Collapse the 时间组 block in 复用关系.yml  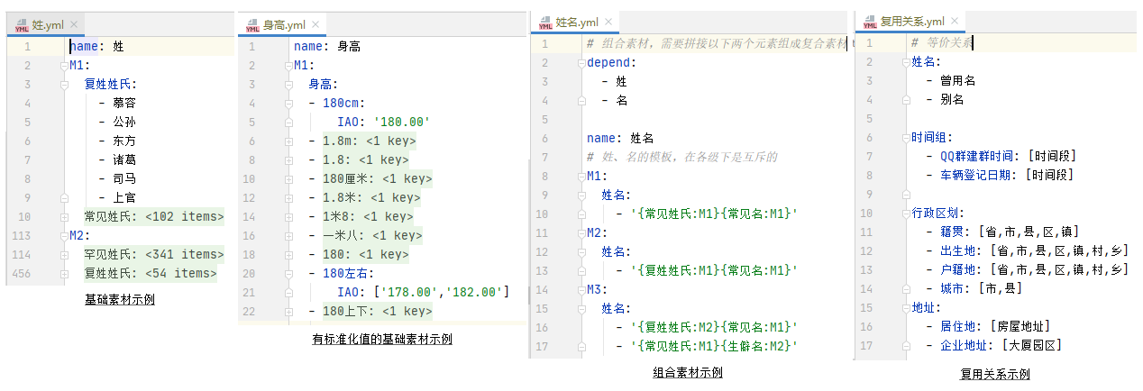click(x=905, y=138)
